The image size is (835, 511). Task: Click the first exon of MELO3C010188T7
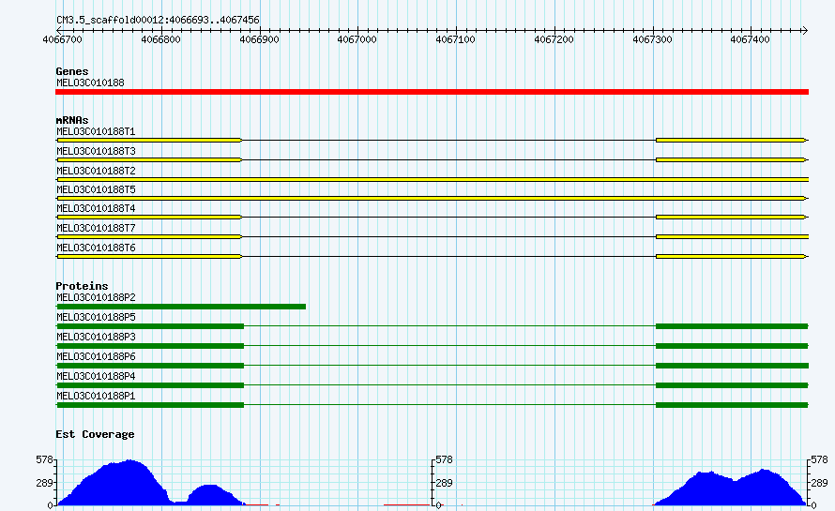(x=149, y=237)
